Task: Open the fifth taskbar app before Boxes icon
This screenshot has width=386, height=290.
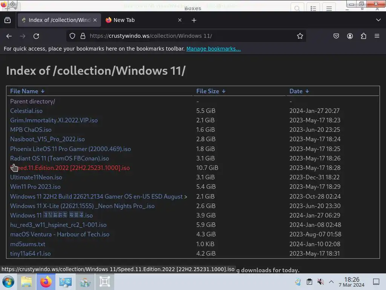Action: coord(85,282)
